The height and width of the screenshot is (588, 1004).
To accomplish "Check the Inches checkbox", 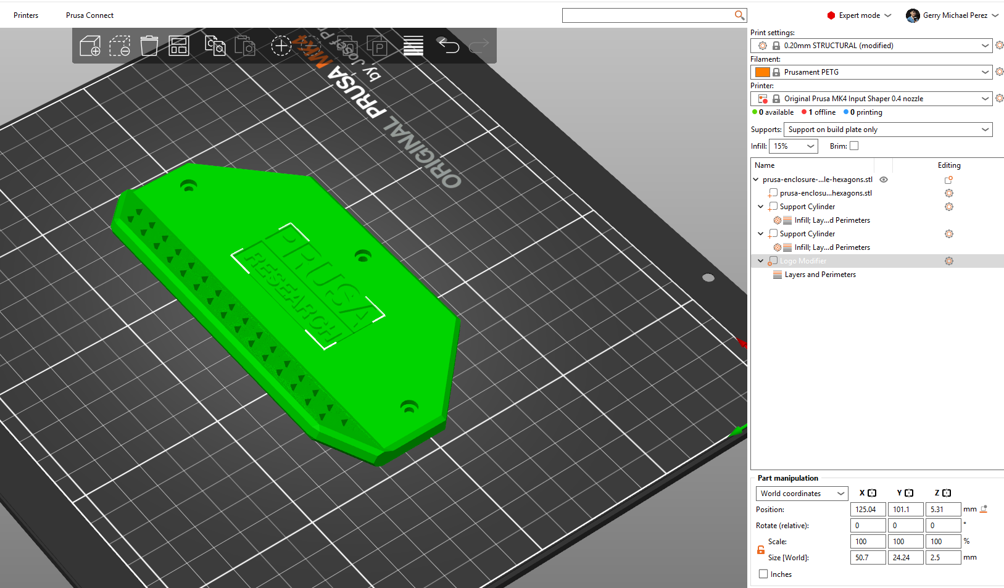I will [x=763, y=574].
